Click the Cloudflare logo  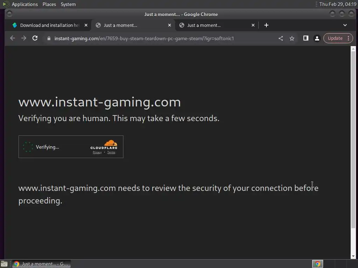pyautogui.click(x=104, y=145)
